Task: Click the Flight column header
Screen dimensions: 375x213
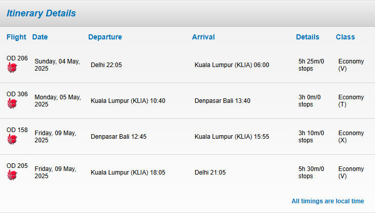Action: coord(16,37)
